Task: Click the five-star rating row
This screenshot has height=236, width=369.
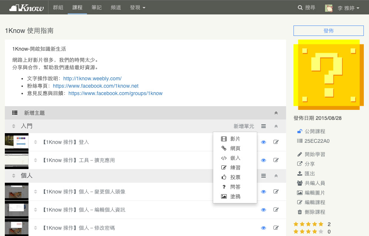Action: point(312,224)
